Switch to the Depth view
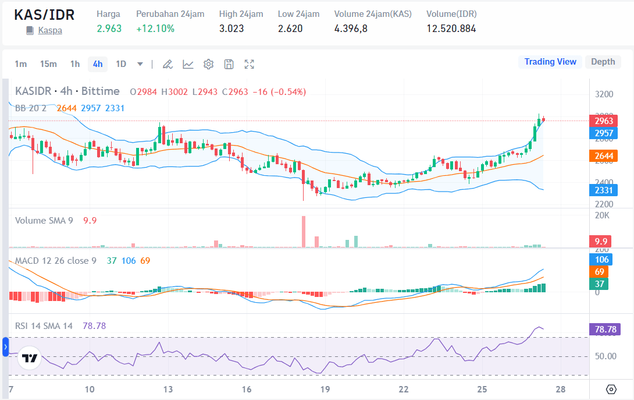 click(603, 61)
